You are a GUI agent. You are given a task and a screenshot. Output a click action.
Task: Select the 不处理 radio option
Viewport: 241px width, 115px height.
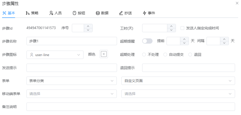[x=144, y=55]
